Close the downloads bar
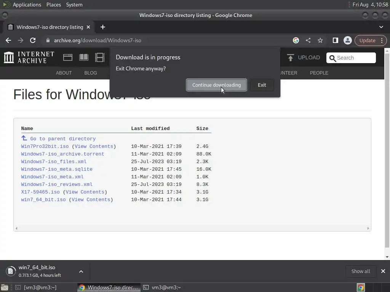This screenshot has width=390, height=292. click(383, 271)
